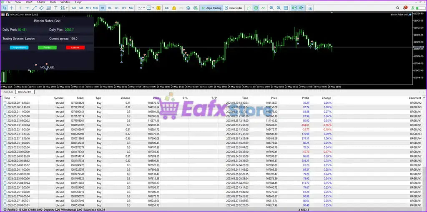Switch to the US30,M5 chart tab
427x212 pixels.
point(8,92)
